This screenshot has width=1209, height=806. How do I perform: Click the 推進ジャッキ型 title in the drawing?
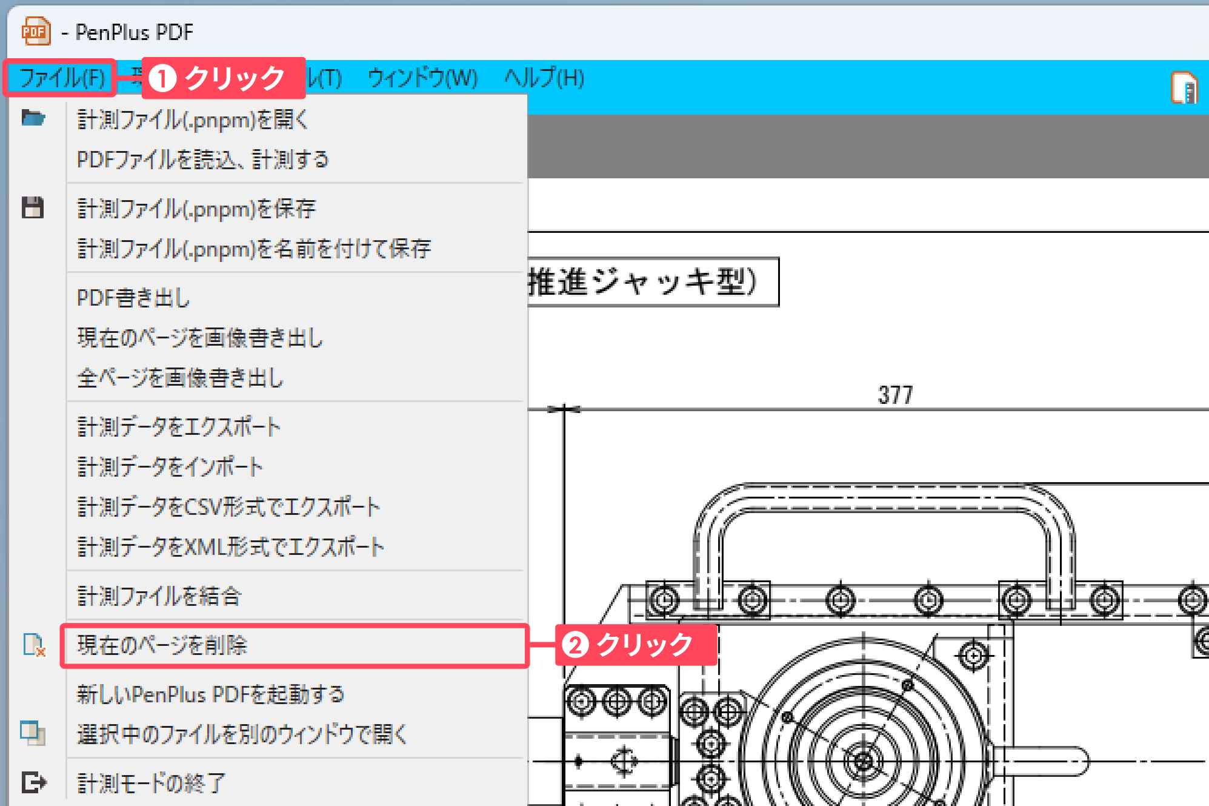click(x=642, y=282)
